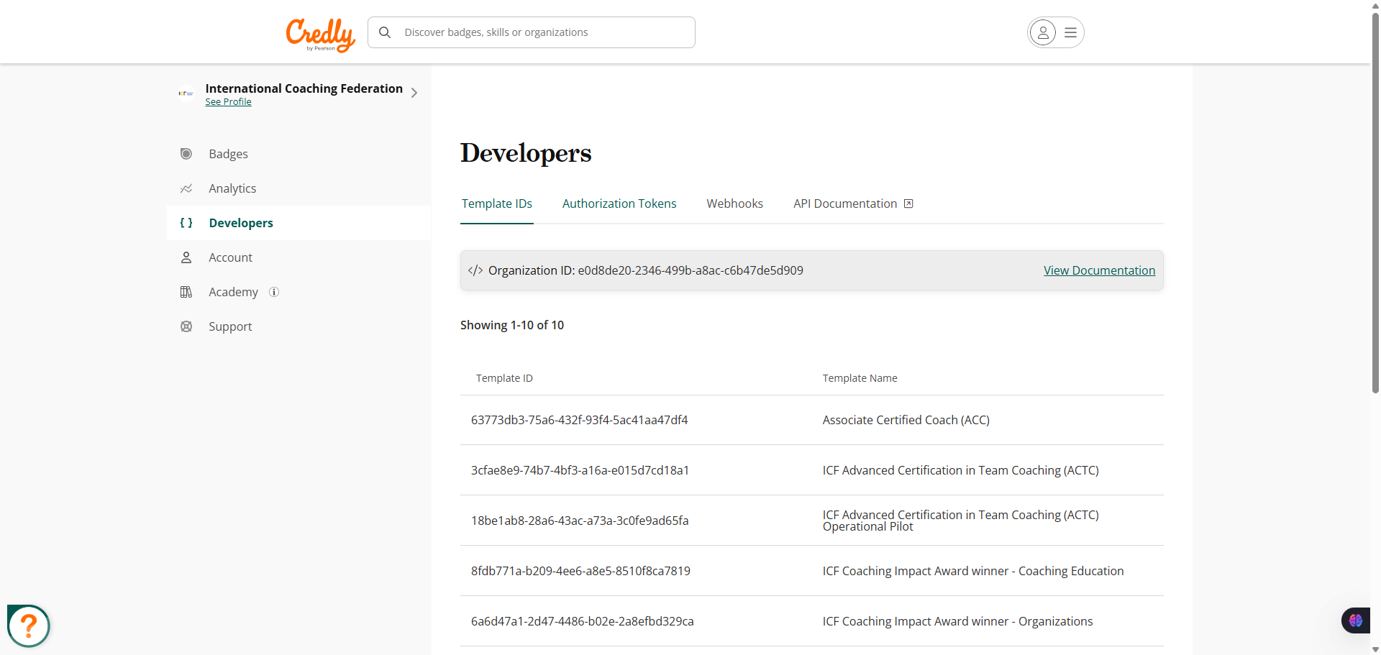Open the user profile avatar icon
This screenshot has width=1381, height=655.
coord(1043,32)
